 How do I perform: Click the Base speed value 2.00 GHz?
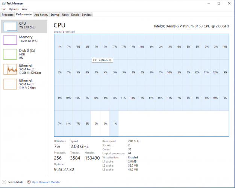pyautogui.click(x=133, y=141)
